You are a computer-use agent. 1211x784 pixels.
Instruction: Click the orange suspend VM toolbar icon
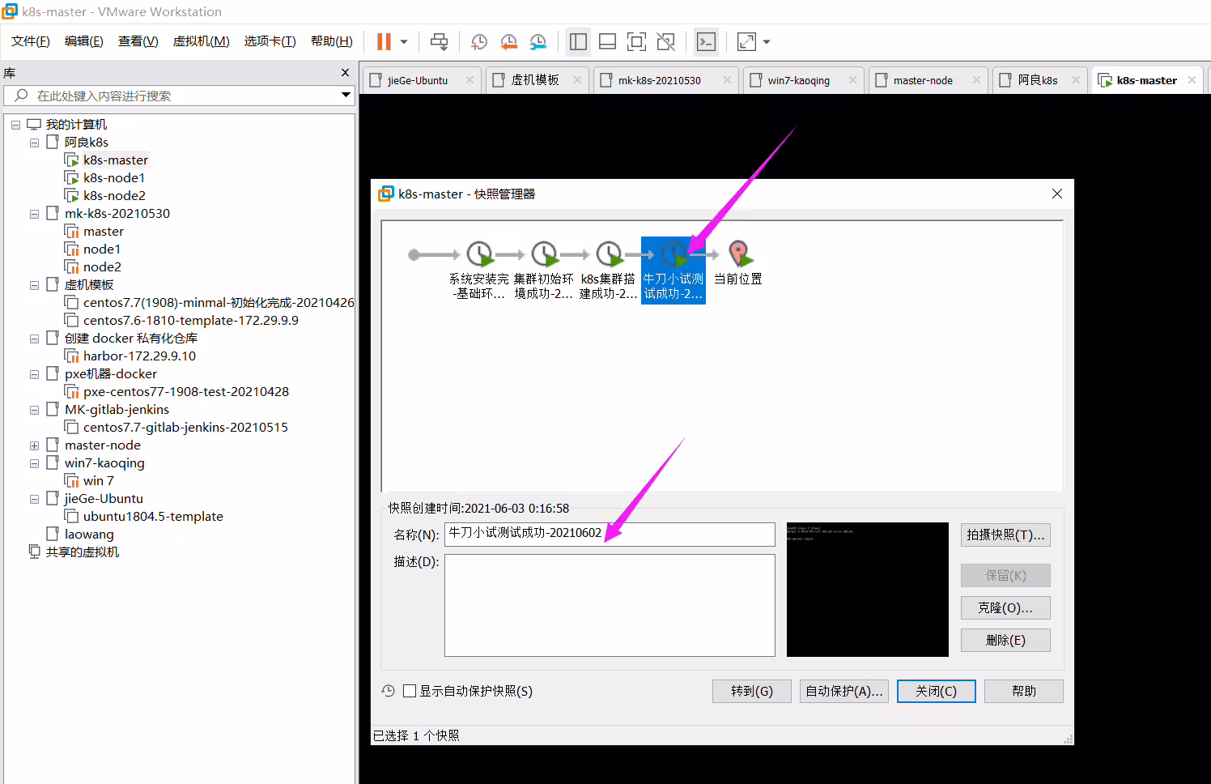(385, 41)
